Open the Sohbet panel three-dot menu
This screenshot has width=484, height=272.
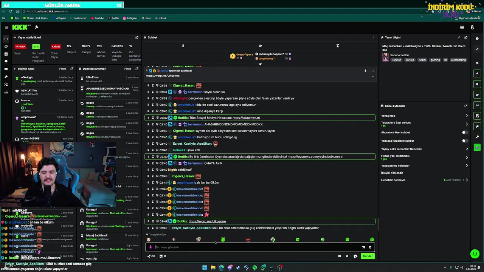click(374, 37)
